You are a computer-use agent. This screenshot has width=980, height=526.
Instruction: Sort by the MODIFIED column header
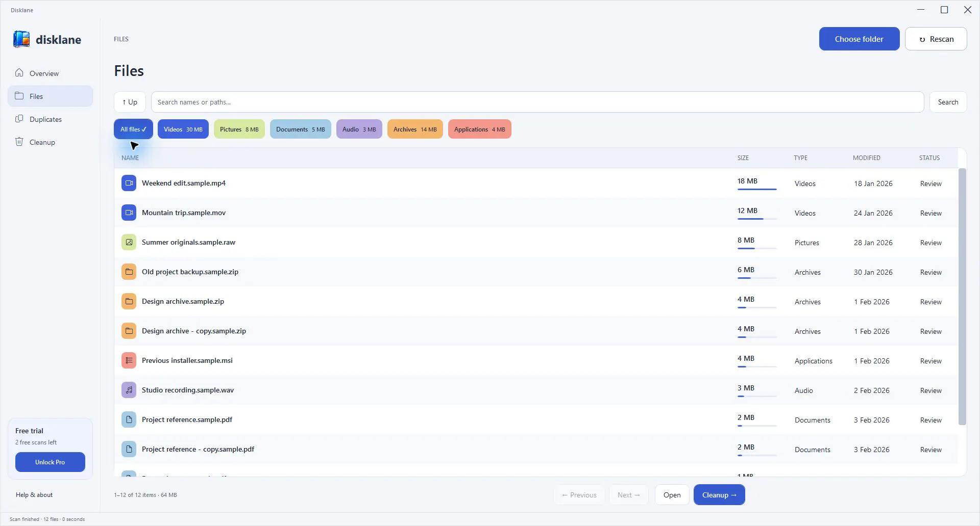pos(866,157)
